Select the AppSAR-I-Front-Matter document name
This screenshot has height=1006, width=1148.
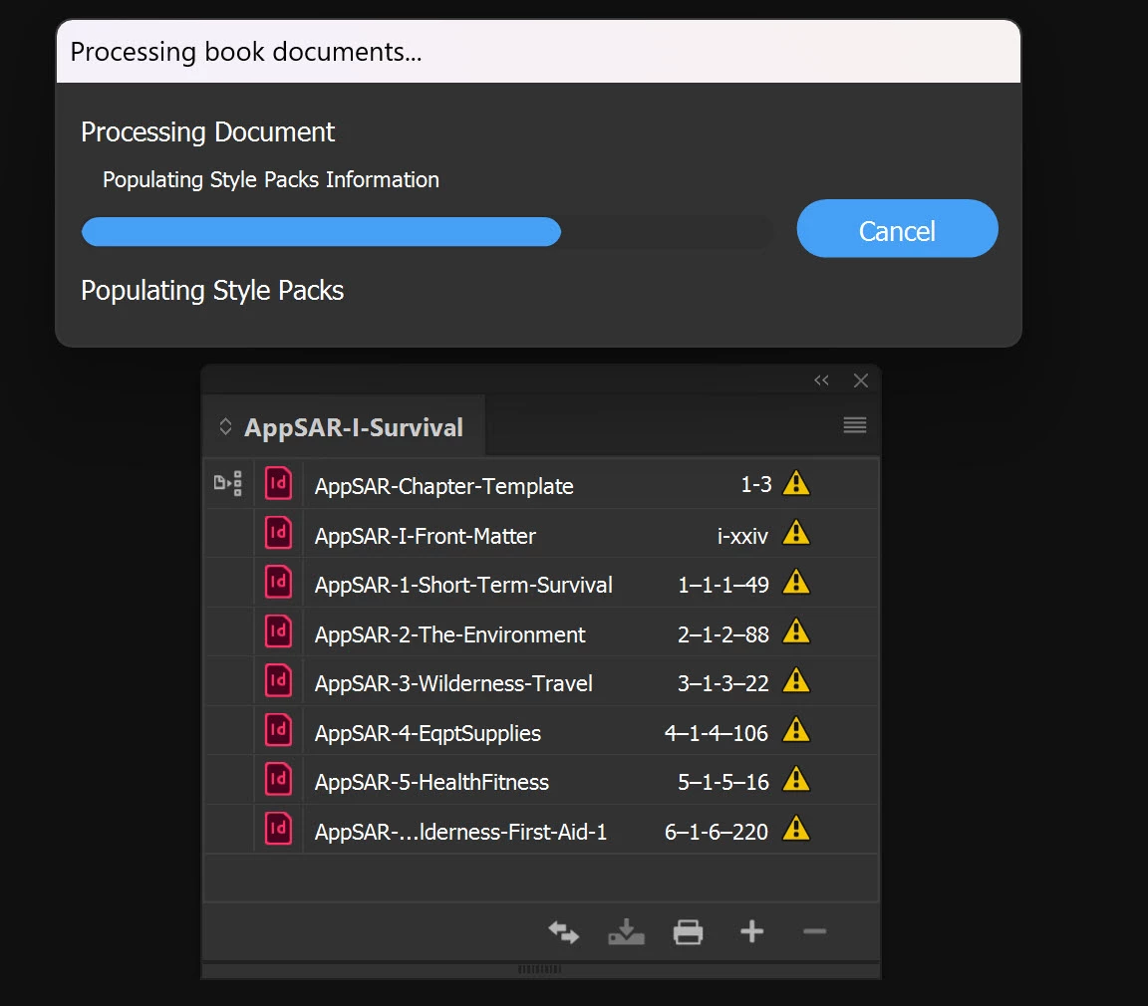[x=426, y=536]
